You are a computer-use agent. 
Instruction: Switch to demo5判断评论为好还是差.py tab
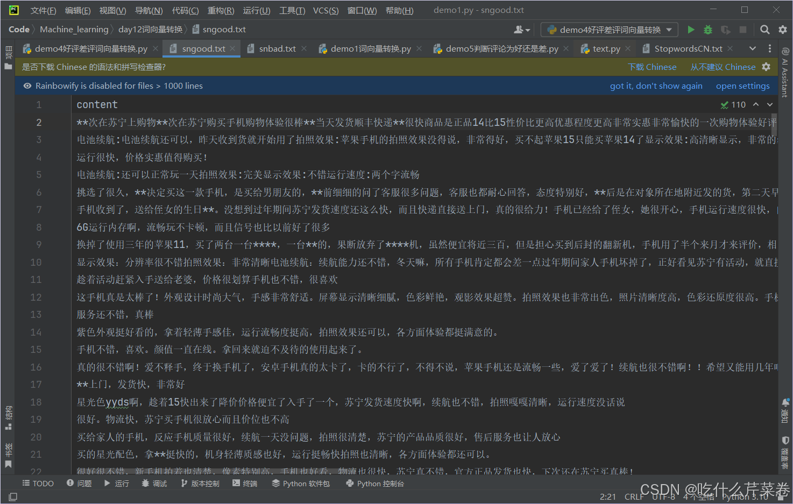[x=501, y=48]
